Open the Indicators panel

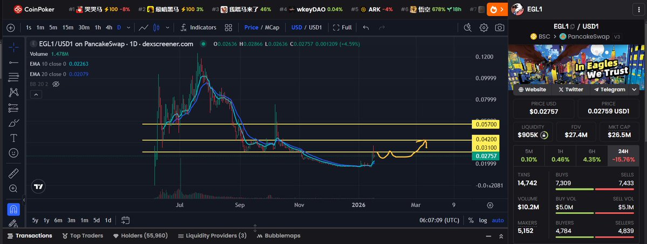198,27
